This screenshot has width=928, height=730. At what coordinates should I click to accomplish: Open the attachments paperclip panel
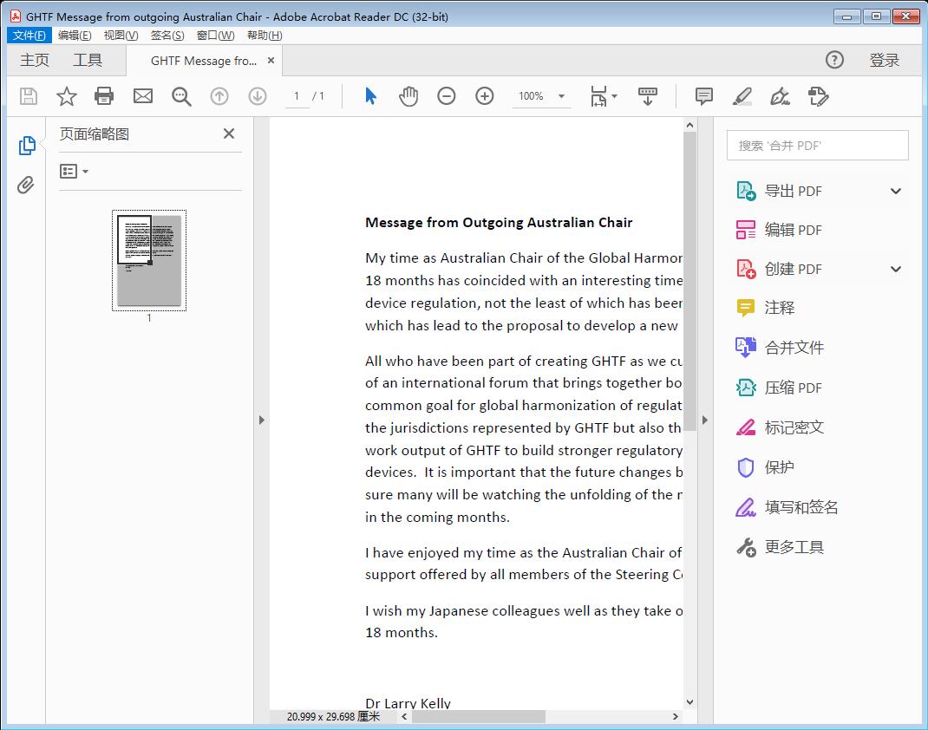click(x=26, y=185)
